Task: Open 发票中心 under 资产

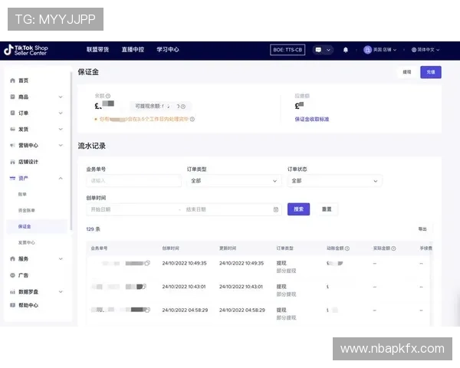Action: tap(26, 243)
